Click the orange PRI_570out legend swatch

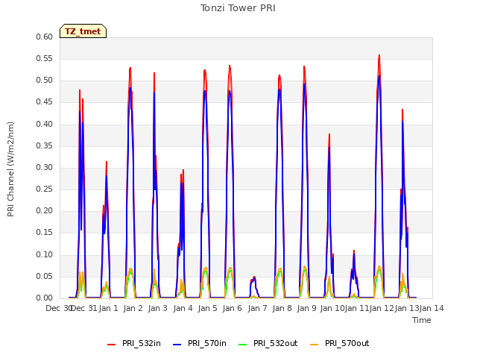tap(315, 345)
